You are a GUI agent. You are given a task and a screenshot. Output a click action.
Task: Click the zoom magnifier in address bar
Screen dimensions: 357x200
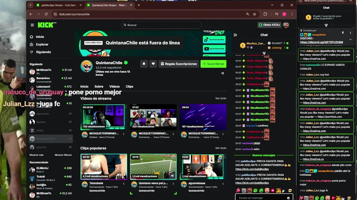click(248, 14)
